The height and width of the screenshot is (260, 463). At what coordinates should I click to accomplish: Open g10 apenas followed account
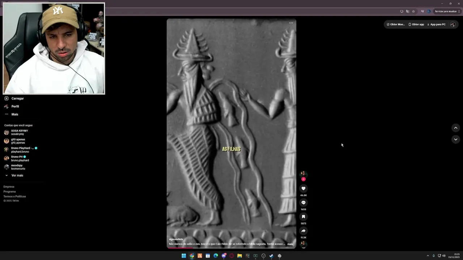pos(15,141)
